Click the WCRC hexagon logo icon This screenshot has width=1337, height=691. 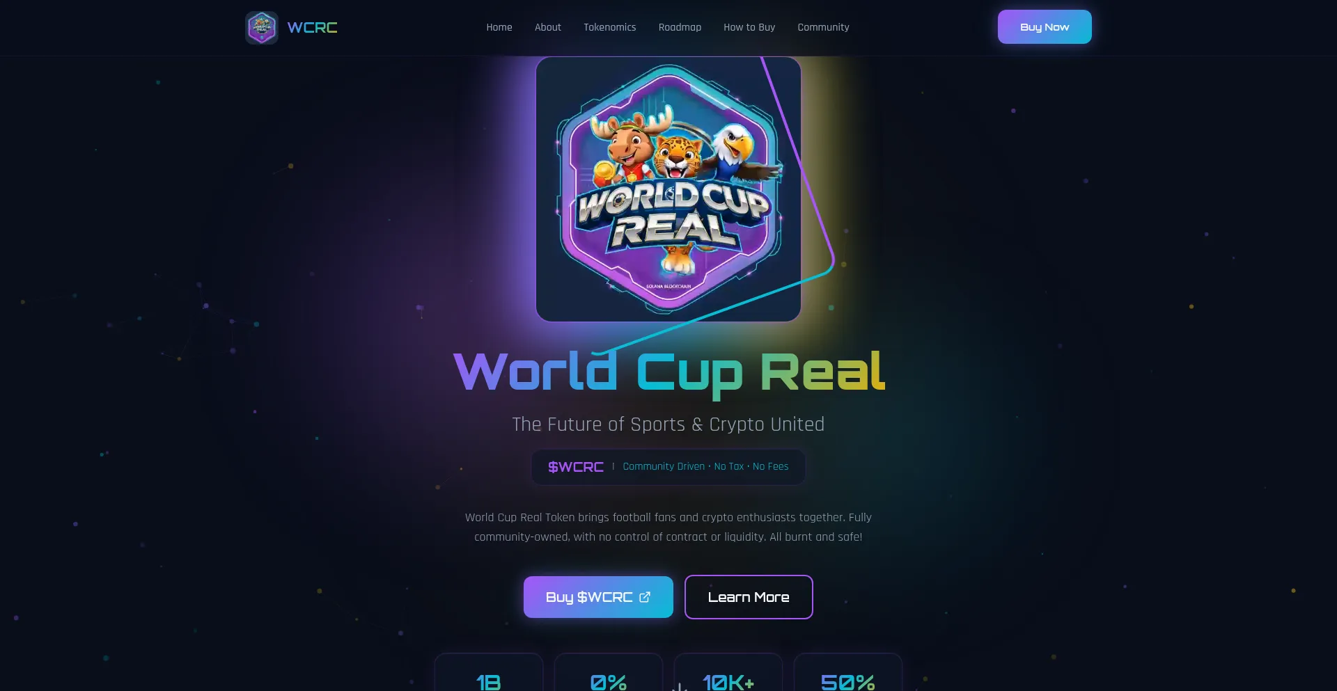pos(262,28)
